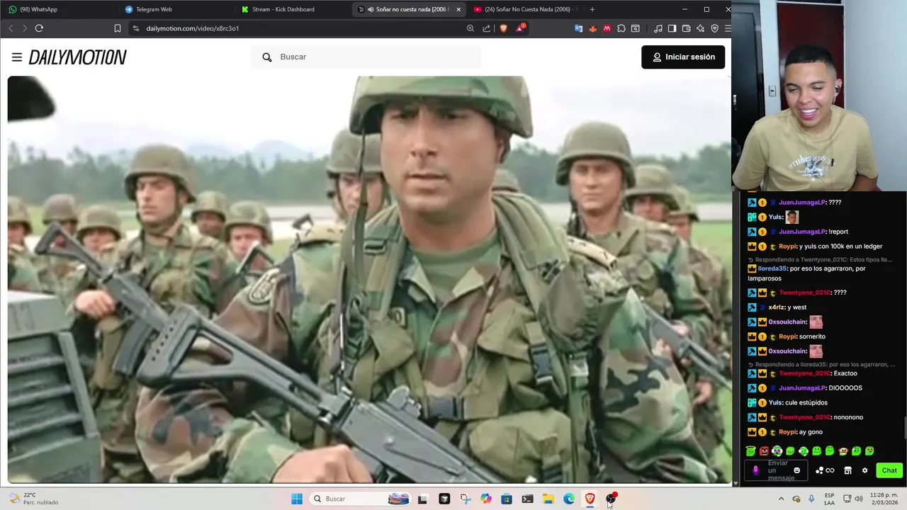
Task: Open the extensions puzzle menu
Action: (x=621, y=28)
